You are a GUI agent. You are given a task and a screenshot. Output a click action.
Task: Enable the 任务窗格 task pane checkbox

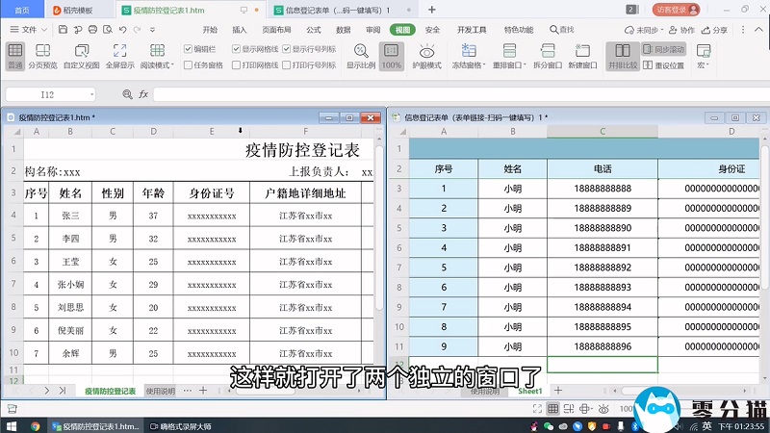coord(187,65)
